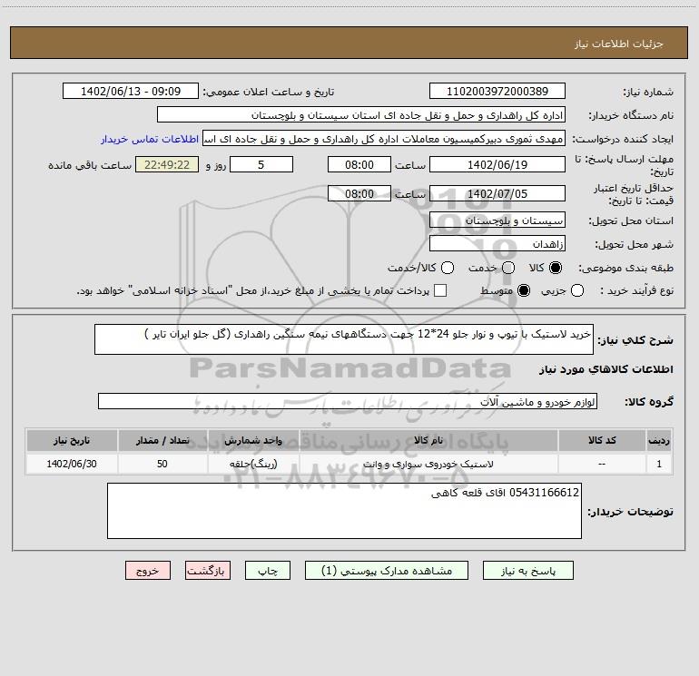Click the توضیحات خریدار label
The height and width of the screenshot is (676, 699).
pos(630,512)
